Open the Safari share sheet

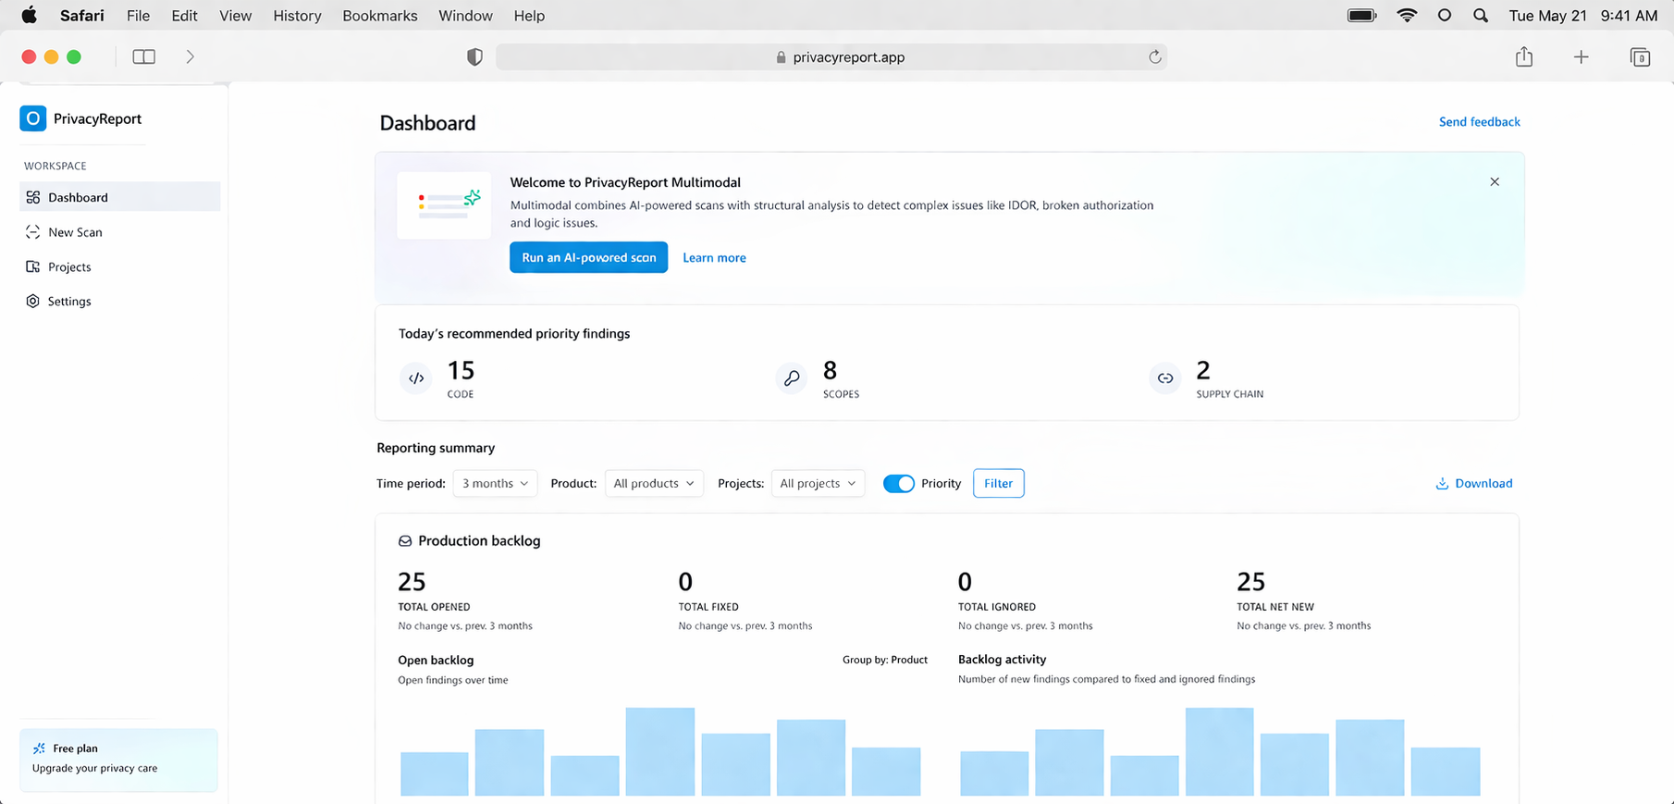(1524, 56)
